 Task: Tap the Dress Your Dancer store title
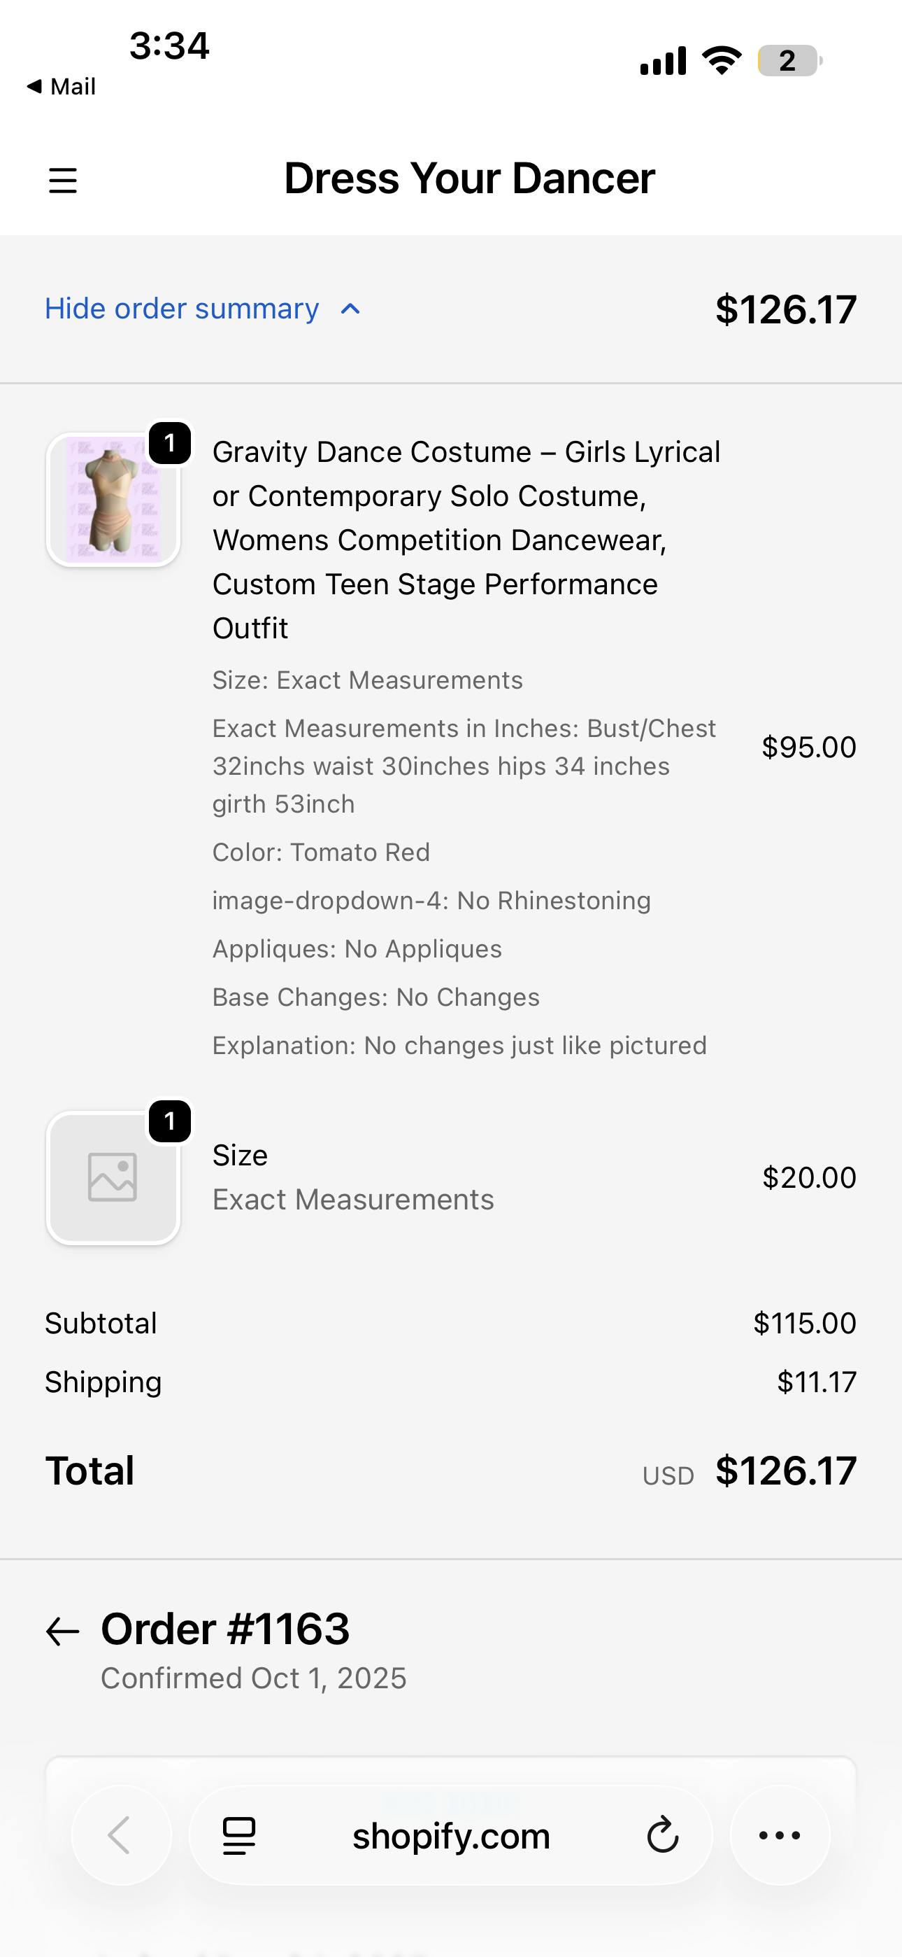[469, 178]
